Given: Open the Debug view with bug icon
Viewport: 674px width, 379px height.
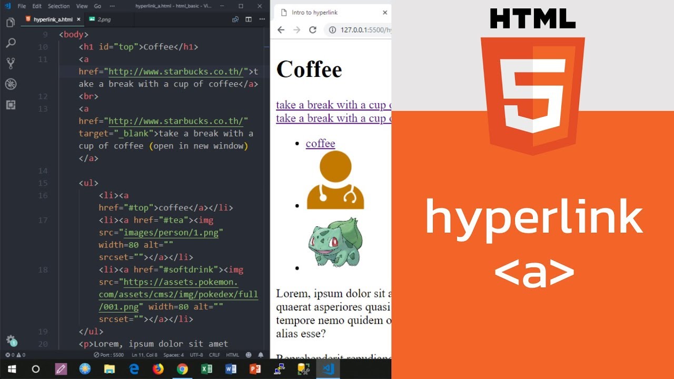Looking at the screenshot, I should [x=10, y=84].
